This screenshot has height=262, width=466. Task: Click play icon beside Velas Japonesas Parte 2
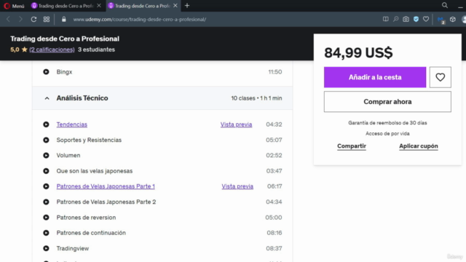pos(46,202)
